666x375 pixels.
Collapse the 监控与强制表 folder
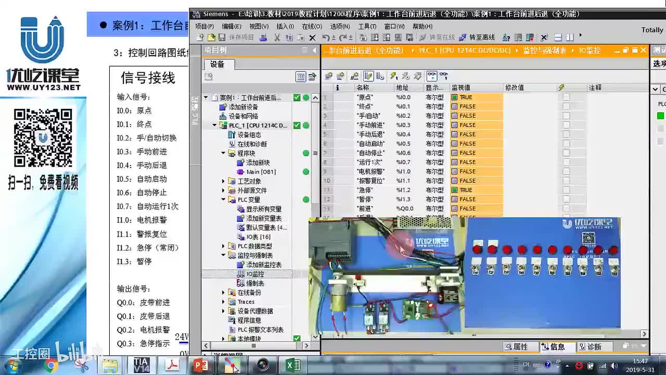coord(224,256)
